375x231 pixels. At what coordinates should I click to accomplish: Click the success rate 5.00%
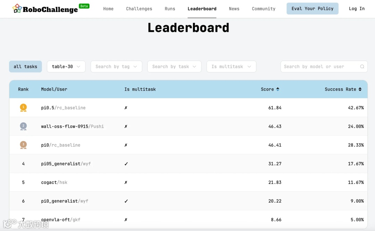tap(357, 220)
